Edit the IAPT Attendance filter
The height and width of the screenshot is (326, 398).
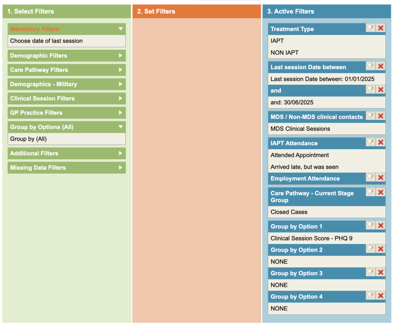tap(371, 142)
